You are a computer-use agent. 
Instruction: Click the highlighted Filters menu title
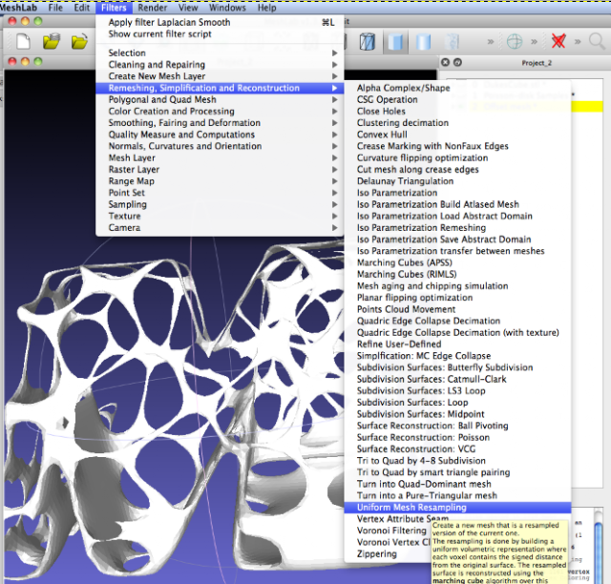114,8
